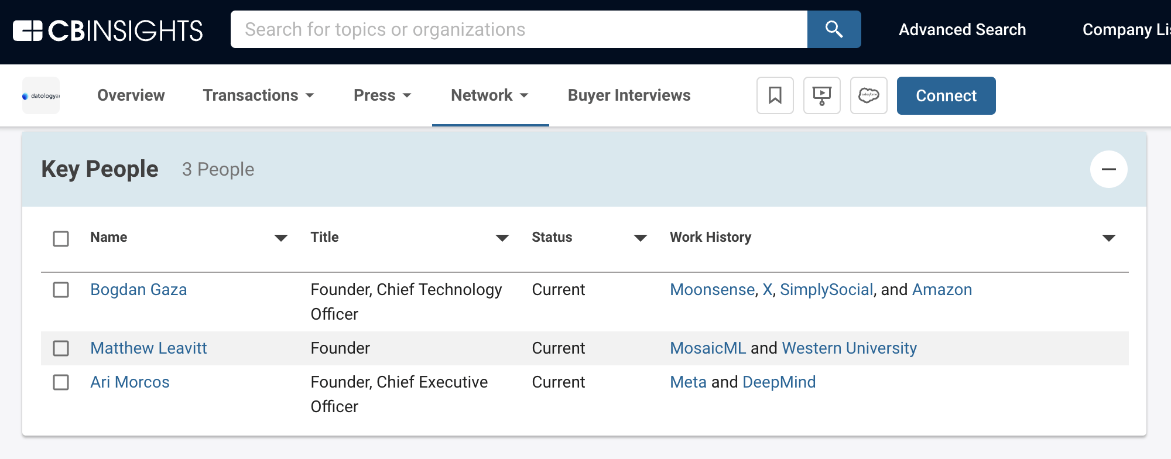Image resolution: width=1171 pixels, height=459 pixels.
Task: Click the bookmark save icon
Action: click(x=775, y=95)
